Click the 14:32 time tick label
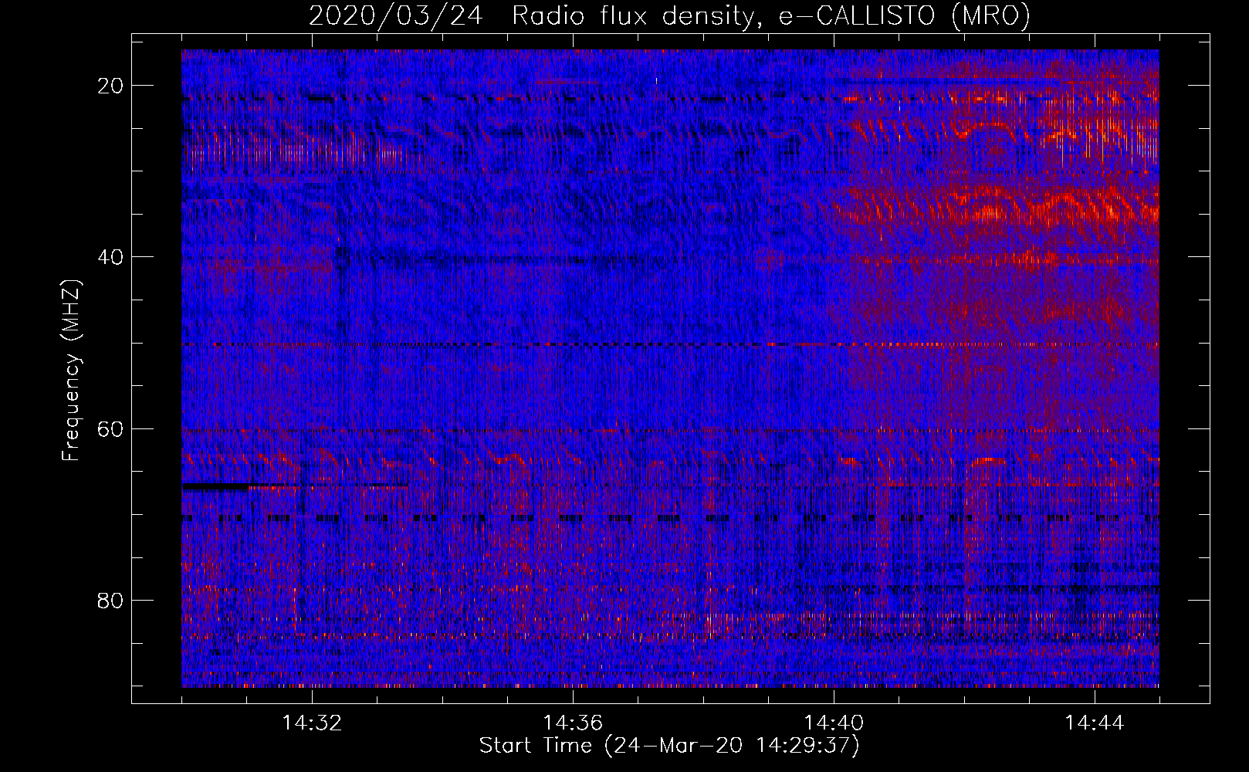The height and width of the screenshot is (772, 1249). pos(312,723)
